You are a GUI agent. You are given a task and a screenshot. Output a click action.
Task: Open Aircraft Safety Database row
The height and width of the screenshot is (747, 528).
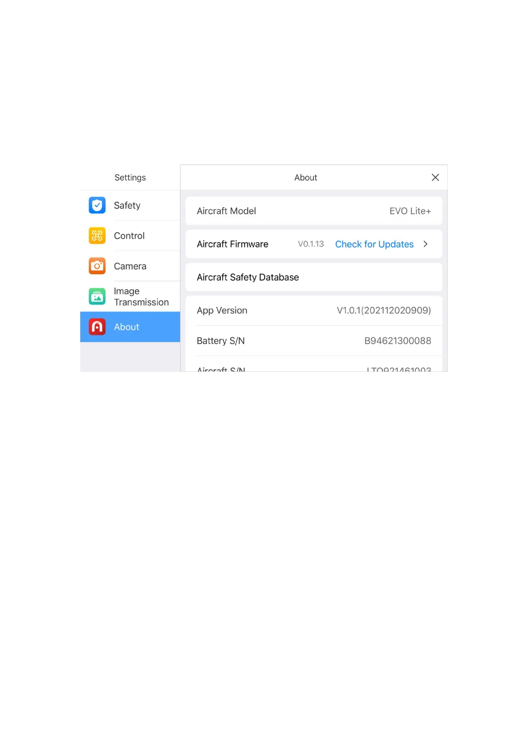tap(314, 277)
